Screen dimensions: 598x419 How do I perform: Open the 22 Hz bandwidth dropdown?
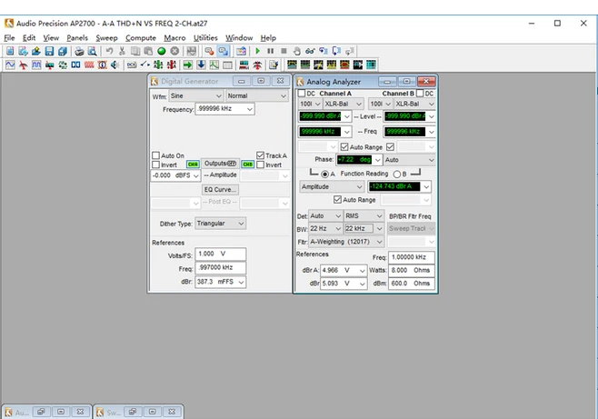(x=325, y=228)
